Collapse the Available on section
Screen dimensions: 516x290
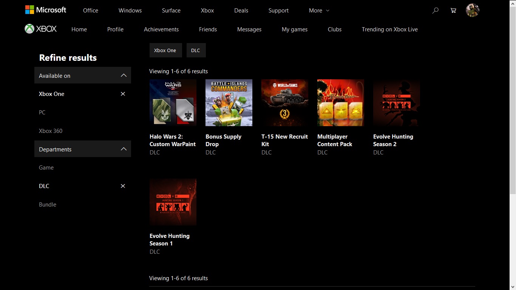[x=124, y=76]
